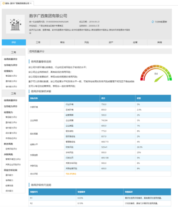178x207 pixels.
Task: Select 市场地位评分 in the sidebar
Action: 11,138
